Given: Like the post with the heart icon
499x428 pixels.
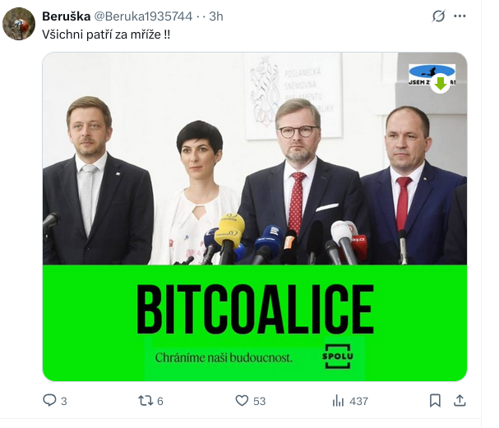Looking at the screenshot, I should pos(242,400).
